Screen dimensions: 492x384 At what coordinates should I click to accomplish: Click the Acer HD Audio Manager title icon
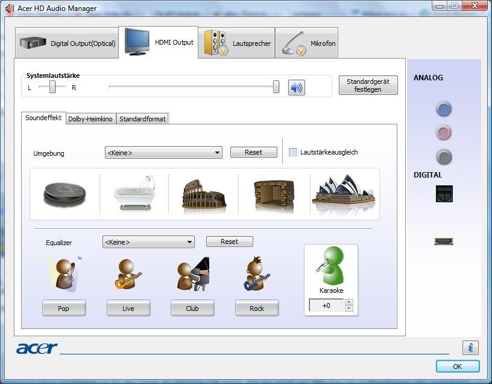(x=10, y=8)
